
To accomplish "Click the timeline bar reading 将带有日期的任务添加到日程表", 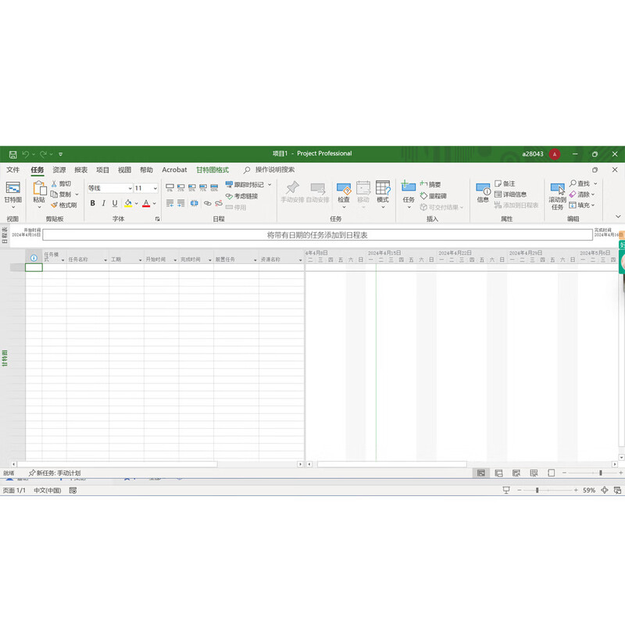I will [312, 234].
